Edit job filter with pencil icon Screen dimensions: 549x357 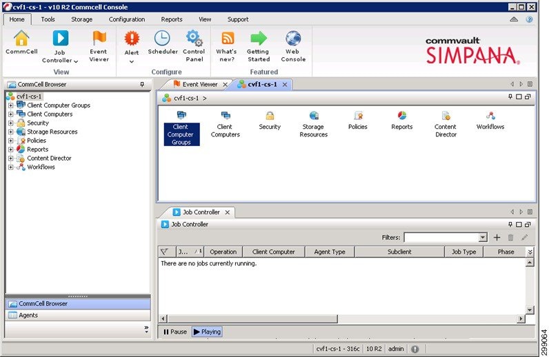click(x=524, y=238)
